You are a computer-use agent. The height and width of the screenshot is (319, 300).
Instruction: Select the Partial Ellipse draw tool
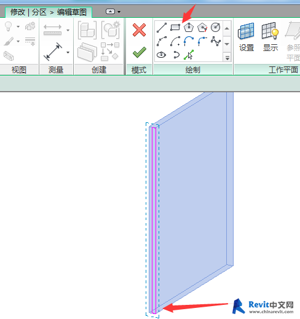coord(176,55)
